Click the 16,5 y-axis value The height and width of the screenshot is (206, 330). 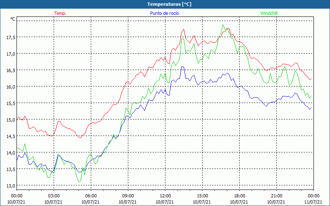point(11,70)
